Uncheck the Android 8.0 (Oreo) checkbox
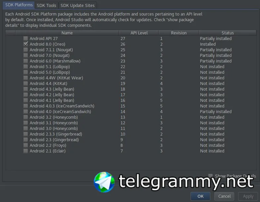Image resolution: width=260 pixels, height=202 pixels. coord(25,44)
